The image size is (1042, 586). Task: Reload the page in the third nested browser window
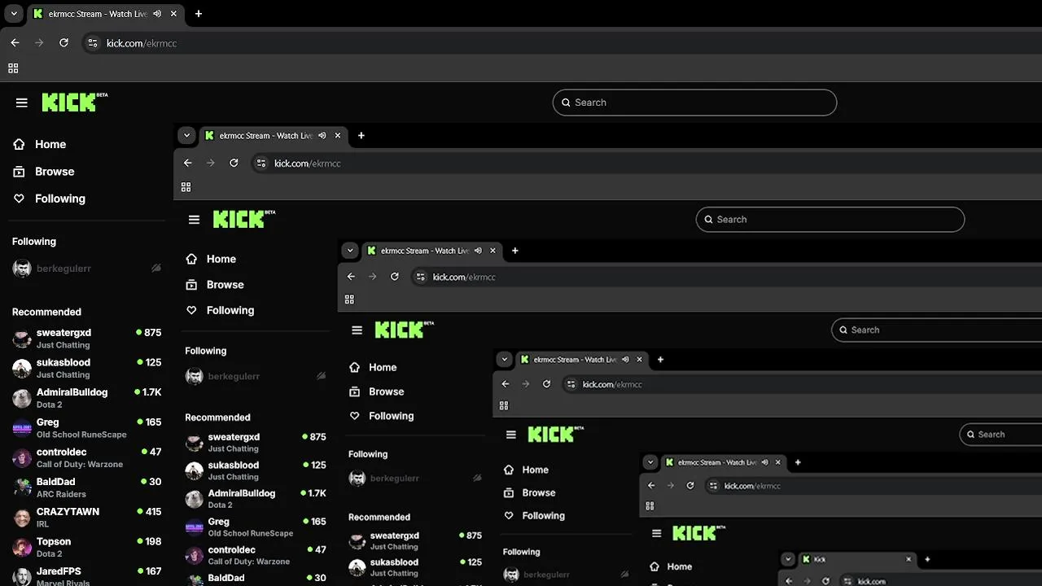click(395, 277)
